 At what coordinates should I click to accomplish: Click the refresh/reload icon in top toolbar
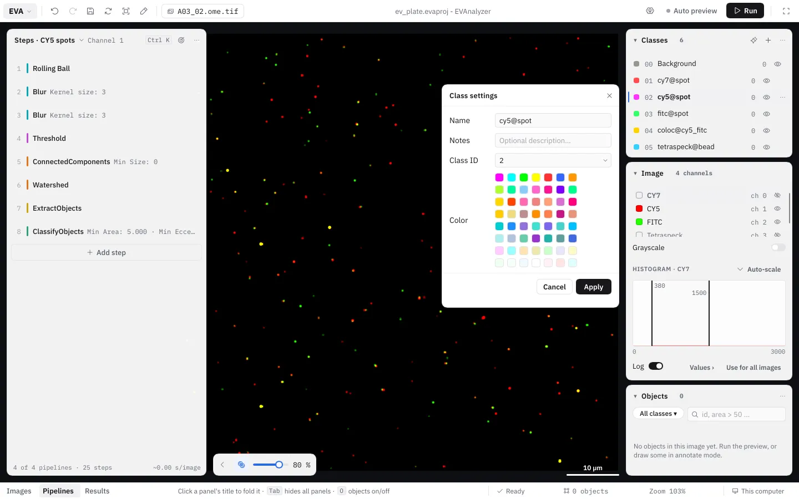108,11
